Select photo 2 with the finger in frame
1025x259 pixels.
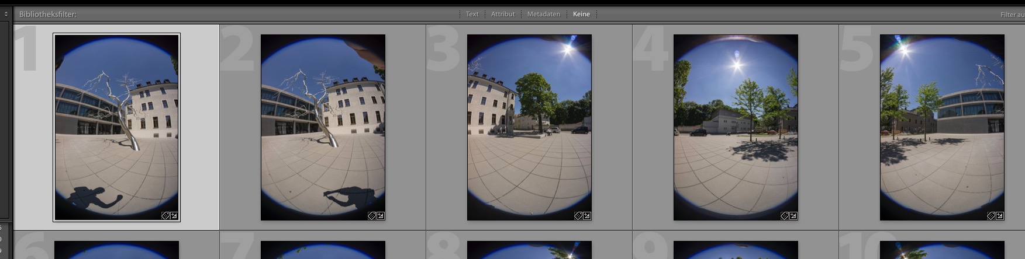(x=323, y=127)
